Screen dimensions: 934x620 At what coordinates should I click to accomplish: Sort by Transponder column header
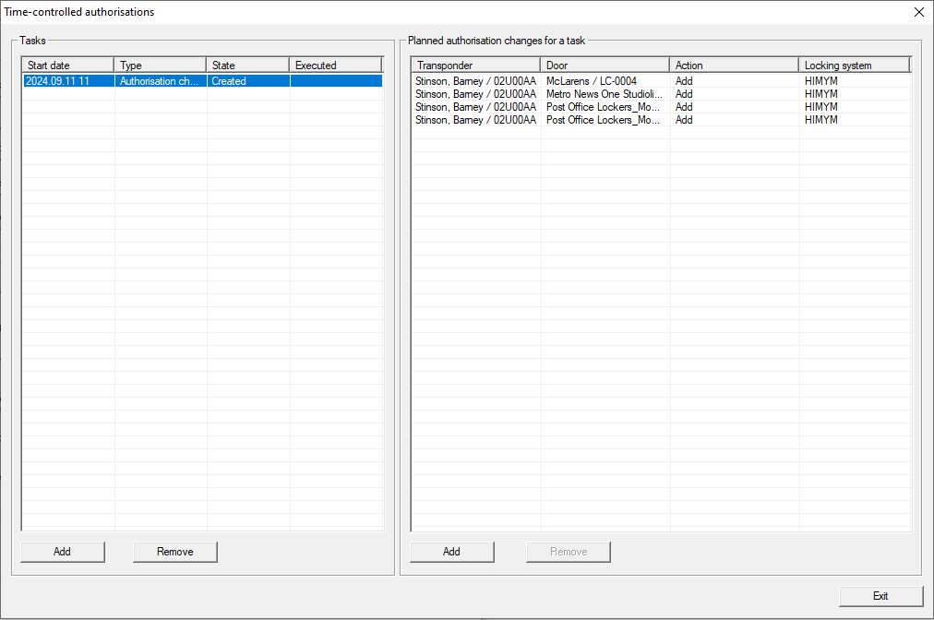(475, 66)
